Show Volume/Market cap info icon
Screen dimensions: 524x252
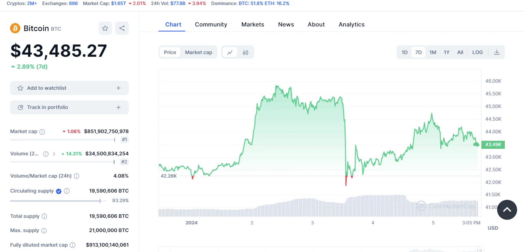tap(76, 176)
